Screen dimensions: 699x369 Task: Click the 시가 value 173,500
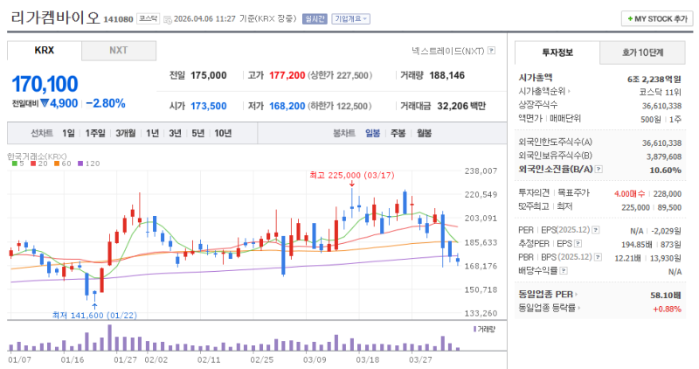pos(209,106)
